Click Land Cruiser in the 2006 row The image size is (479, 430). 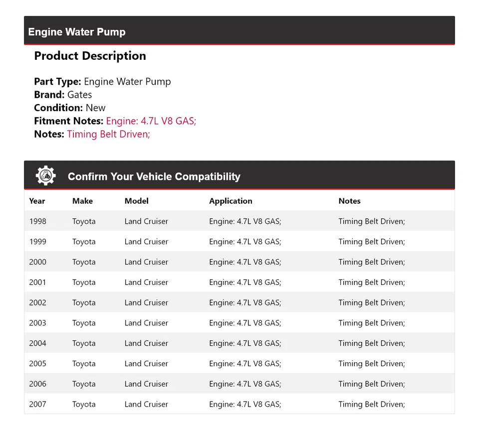click(x=146, y=384)
